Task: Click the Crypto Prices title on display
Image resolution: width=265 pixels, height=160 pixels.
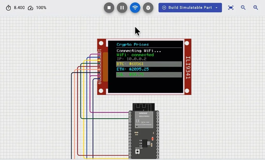Action: [133, 44]
